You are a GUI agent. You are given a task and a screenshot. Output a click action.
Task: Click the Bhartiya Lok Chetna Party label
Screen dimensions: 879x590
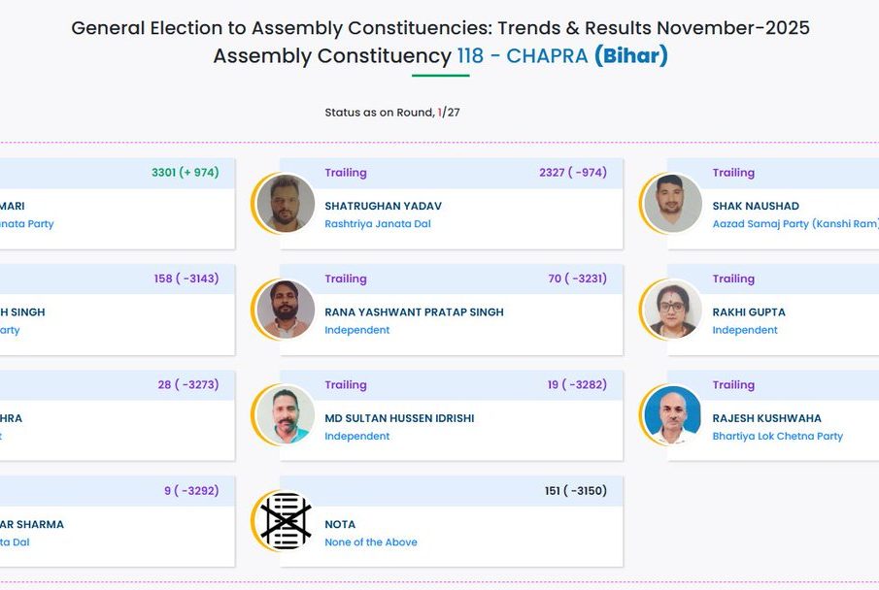click(777, 437)
